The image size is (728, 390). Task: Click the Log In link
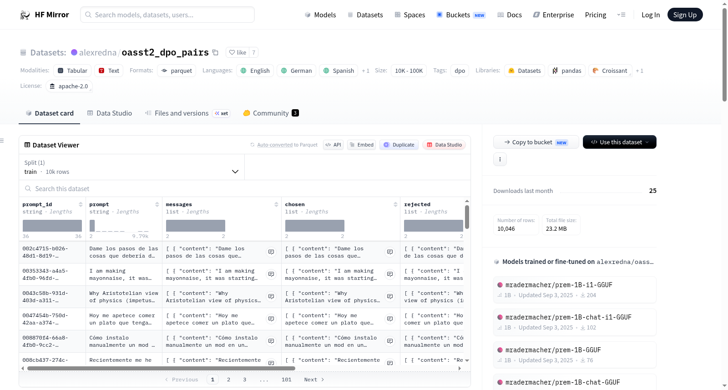[650, 15]
